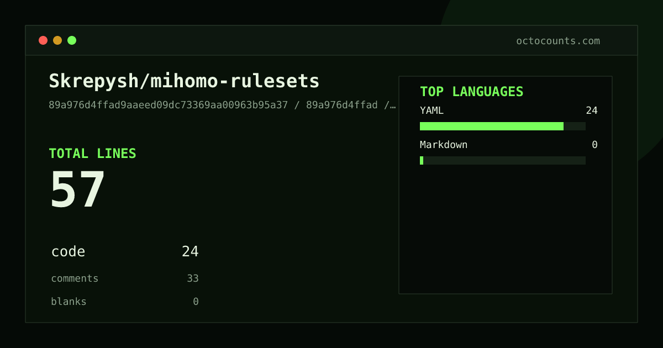The height and width of the screenshot is (348, 663).
Task: Select the blanks count 0
Action: [x=196, y=302]
